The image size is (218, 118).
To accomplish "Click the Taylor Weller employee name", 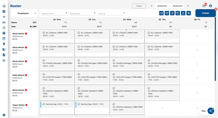I will [19, 105].
